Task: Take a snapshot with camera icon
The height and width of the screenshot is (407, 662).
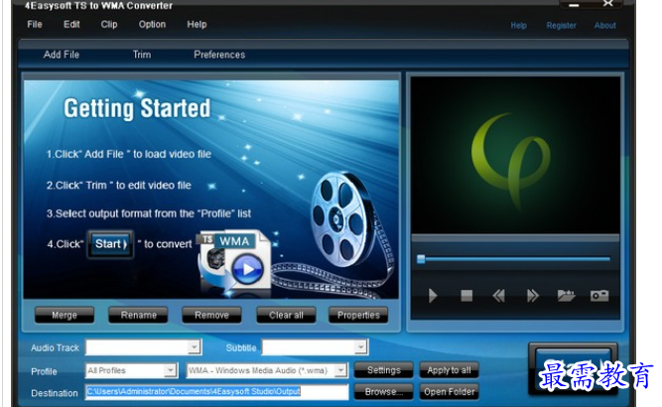Action: click(599, 296)
